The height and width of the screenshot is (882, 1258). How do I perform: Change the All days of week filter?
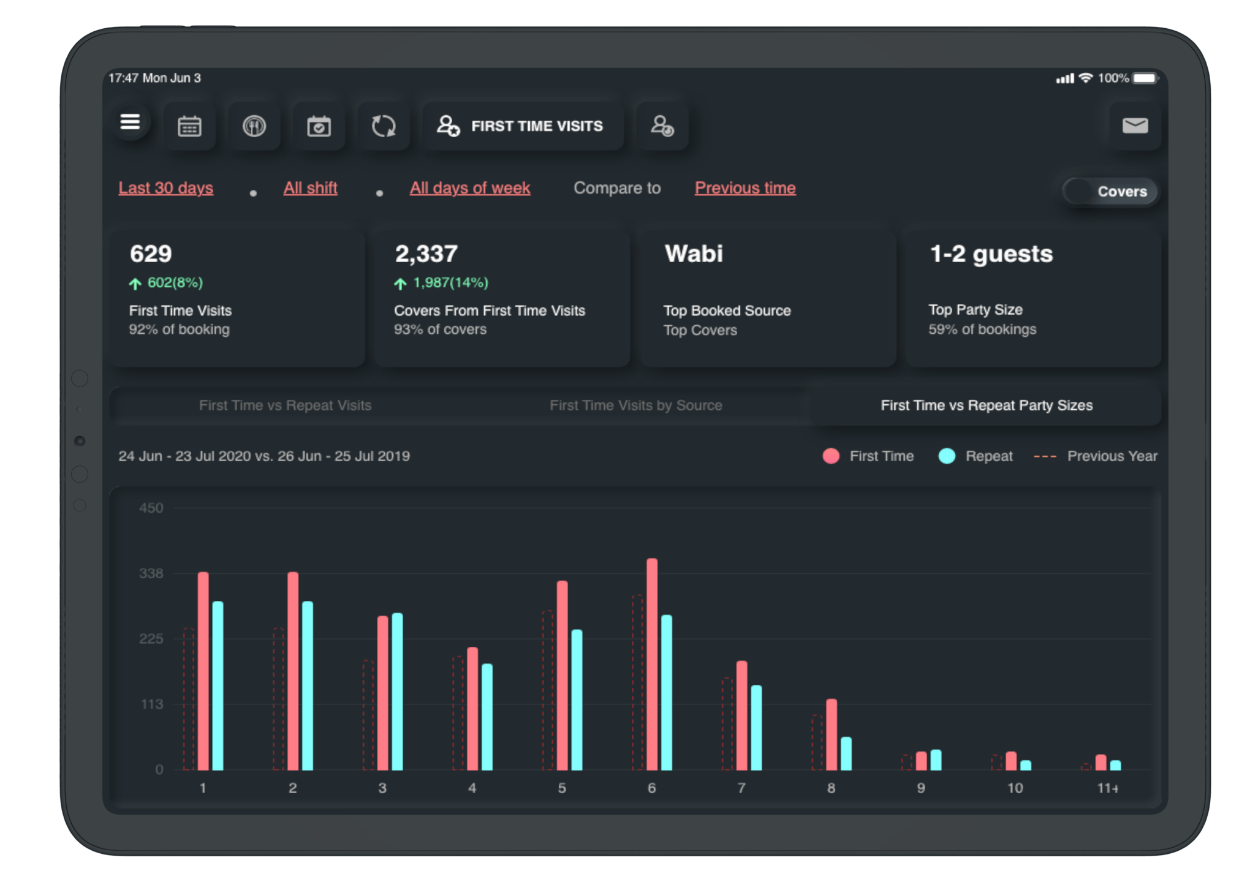[x=470, y=188]
